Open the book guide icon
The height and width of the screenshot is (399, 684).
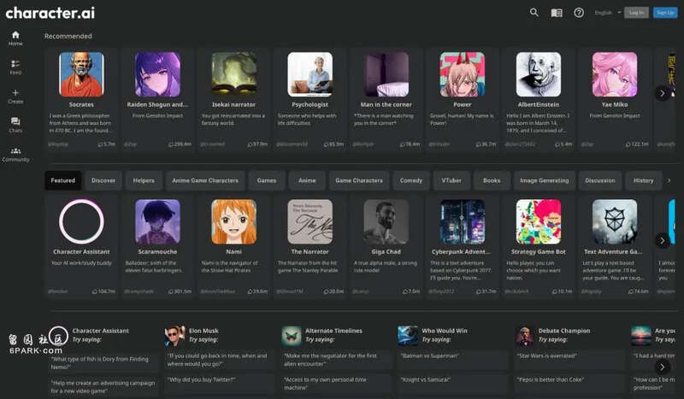pyautogui.click(x=557, y=13)
